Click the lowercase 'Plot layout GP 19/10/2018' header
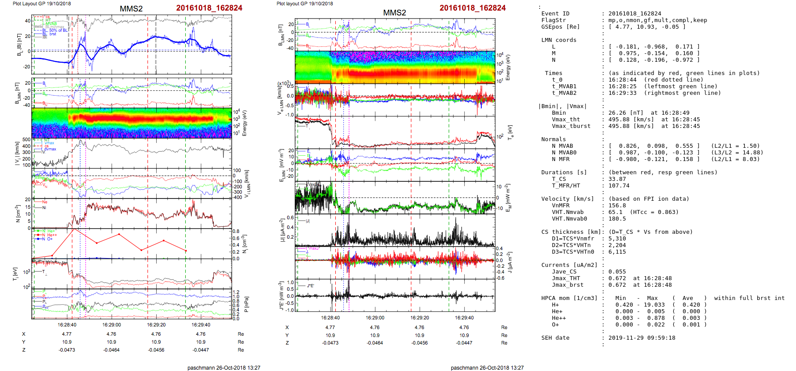This screenshot has width=796, height=371. click(305, 4)
